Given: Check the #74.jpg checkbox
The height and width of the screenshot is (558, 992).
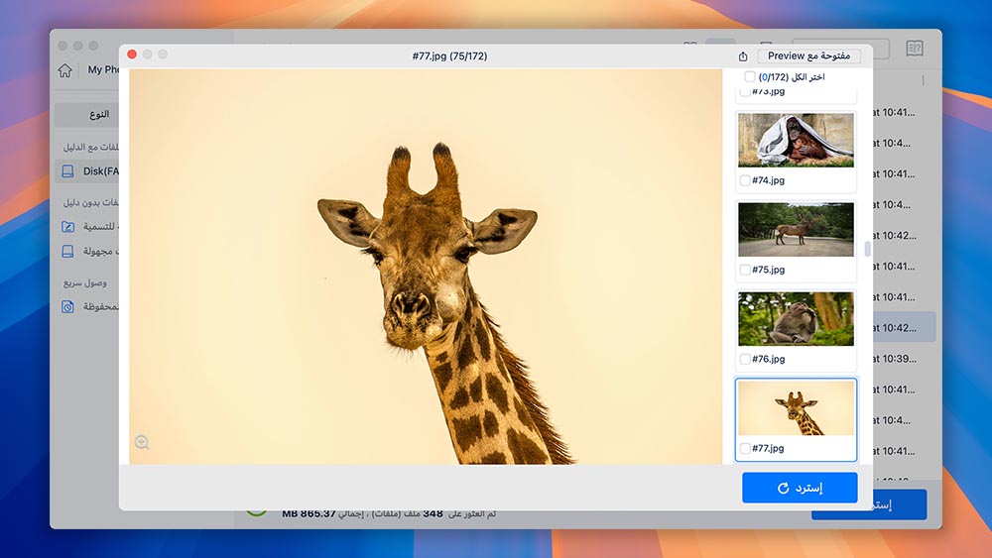Looking at the screenshot, I should pos(745,180).
